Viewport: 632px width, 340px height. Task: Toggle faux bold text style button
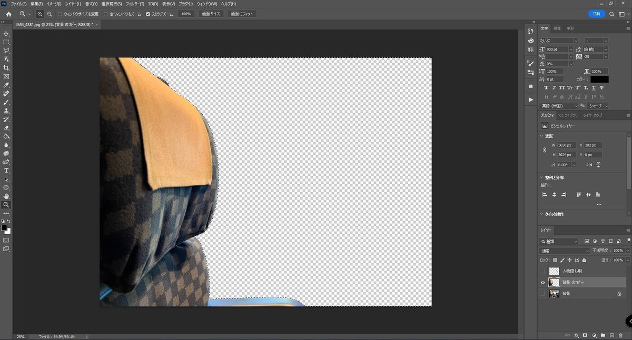546,88
